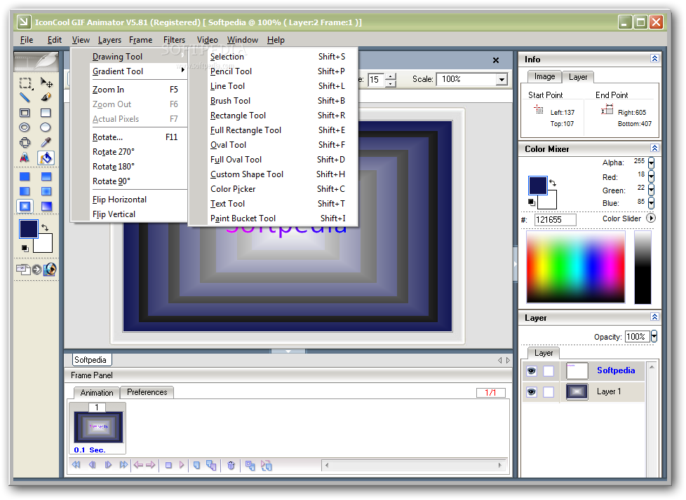This screenshot has height=500, width=686.
Task: Play animation with pink triangle button
Action: pos(182,465)
